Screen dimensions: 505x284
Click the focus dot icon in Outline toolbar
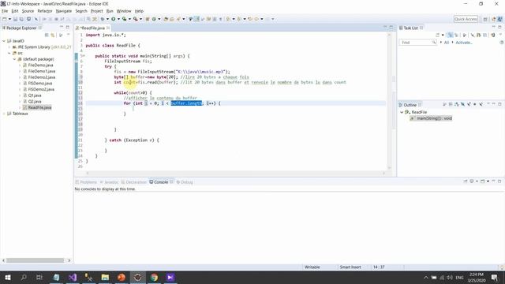pos(475,104)
